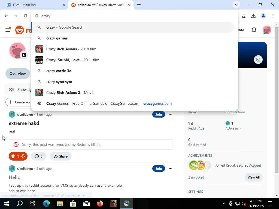This screenshot has width=279, height=209.
Task: Click the omnibox text field containing crazy
Action: [135, 16]
